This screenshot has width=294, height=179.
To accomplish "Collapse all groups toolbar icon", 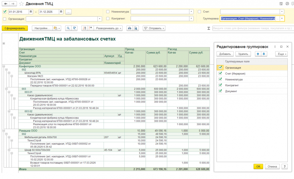I will pyautogui.click(x=85, y=28).
